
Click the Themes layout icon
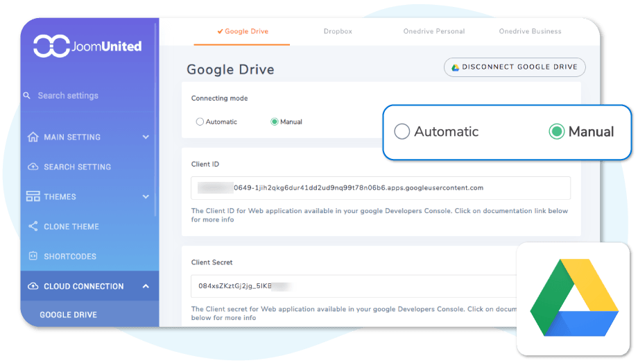pyautogui.click(x=33, y=197)
